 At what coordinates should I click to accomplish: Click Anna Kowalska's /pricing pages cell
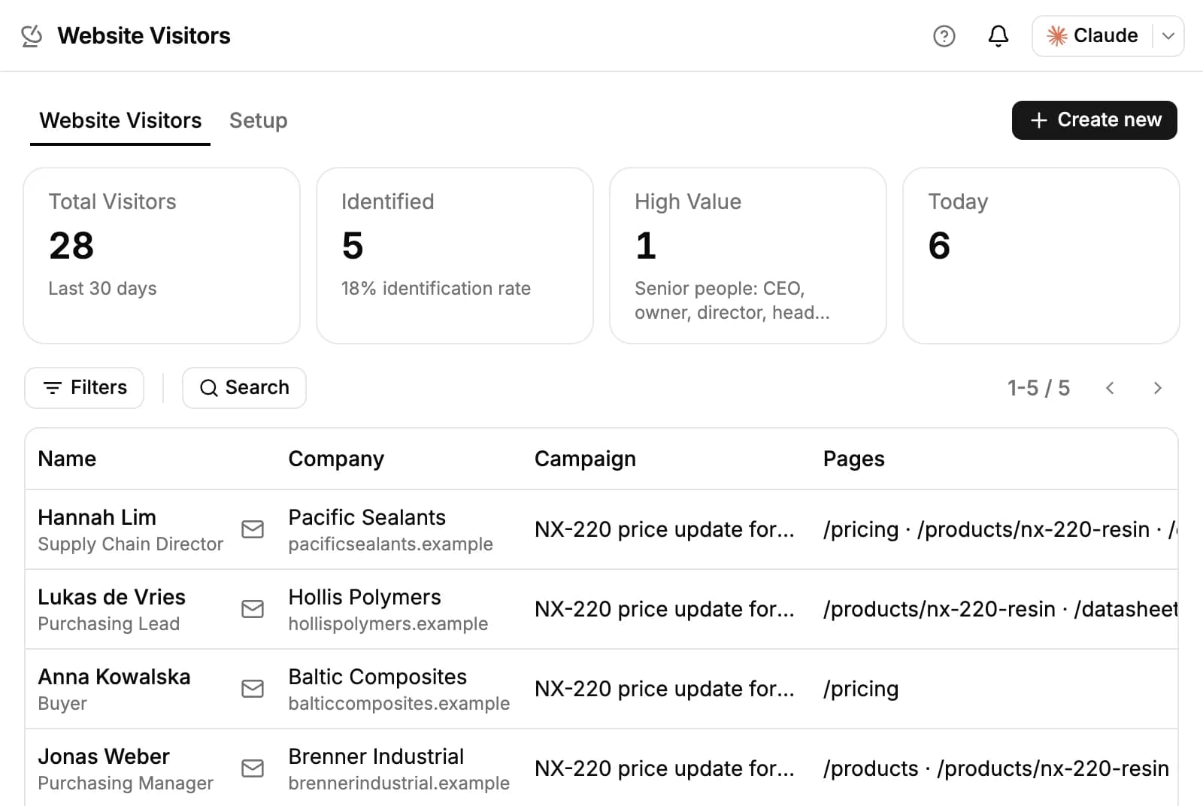click(x=861, y=689)
